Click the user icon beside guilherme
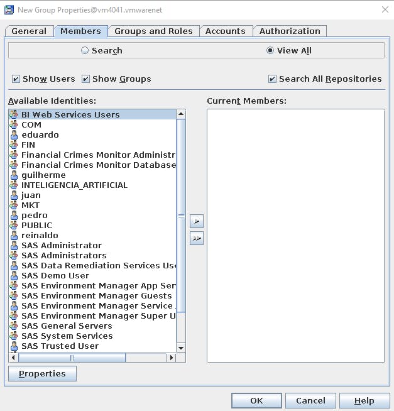This screenshot has width=394, height=411. pyautogui.click(x=14, y=175)
